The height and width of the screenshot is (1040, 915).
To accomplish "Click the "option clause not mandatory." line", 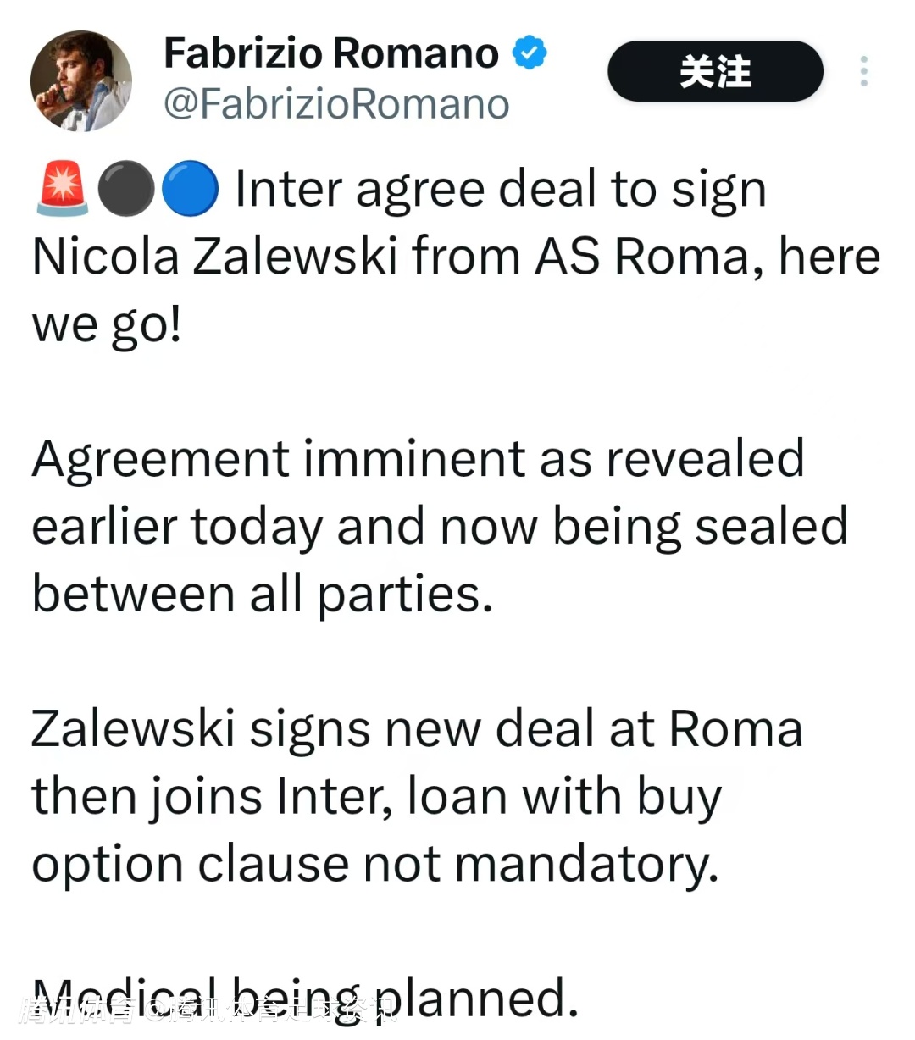I will pyautogui.click(x=375, y=864).
